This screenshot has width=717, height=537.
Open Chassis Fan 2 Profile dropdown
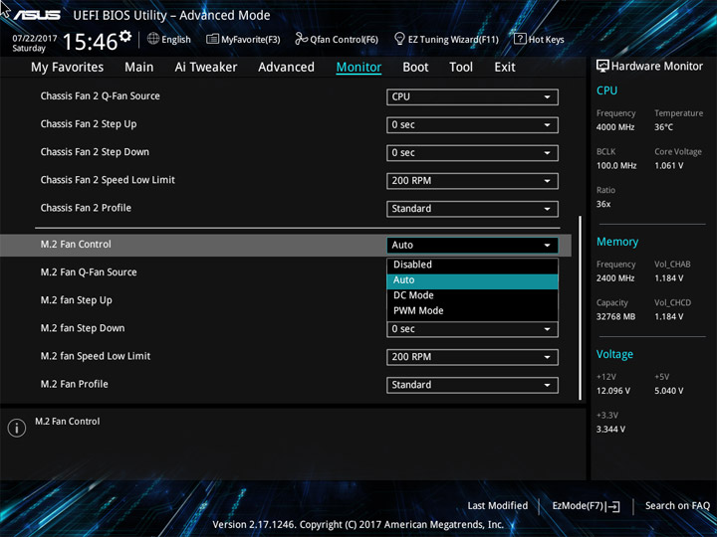click(472, 209)
